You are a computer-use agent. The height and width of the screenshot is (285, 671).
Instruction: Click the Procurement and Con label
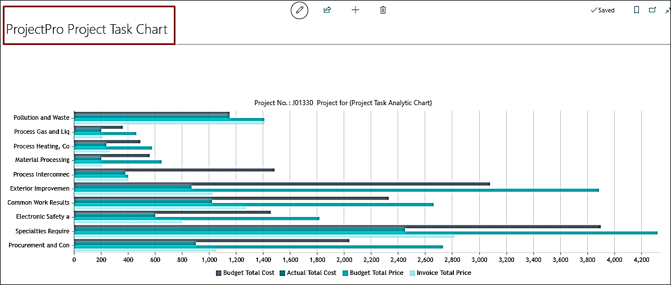[39, 245]
